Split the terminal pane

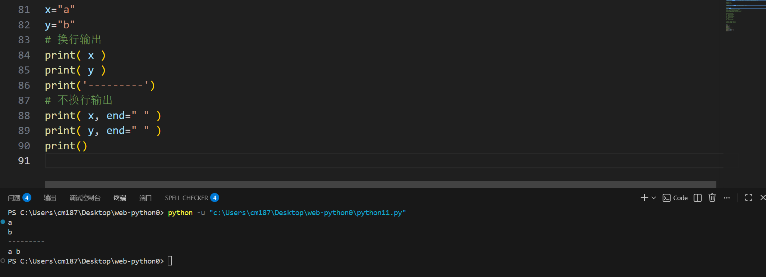pos(697,198)
